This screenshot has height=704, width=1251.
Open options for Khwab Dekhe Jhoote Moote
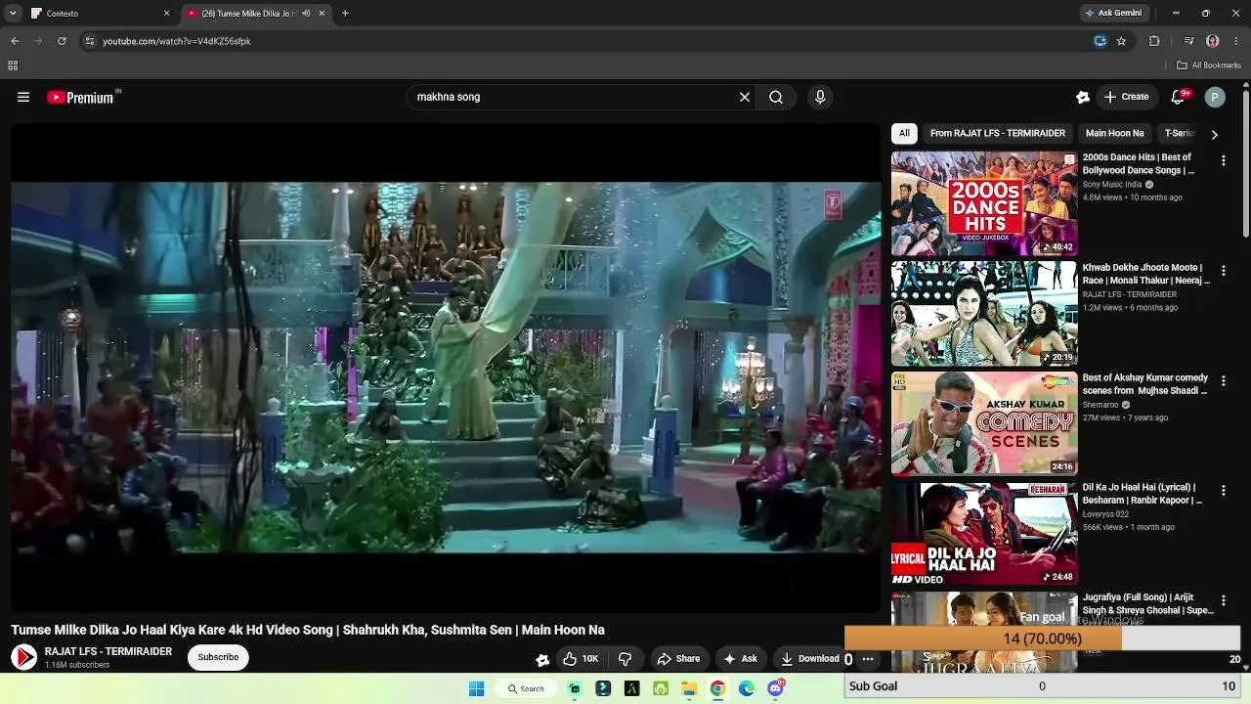pyautogui.click(x=1223, y=271)
